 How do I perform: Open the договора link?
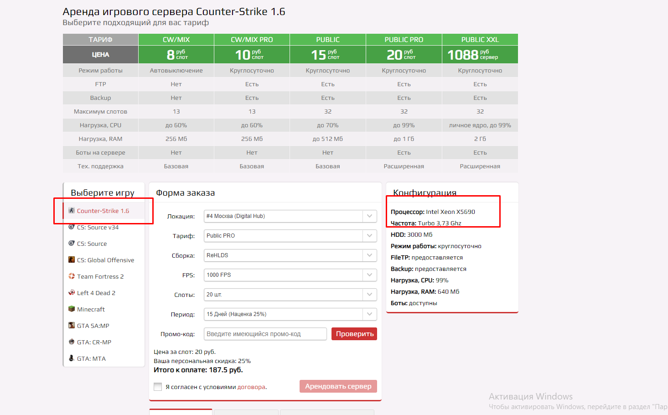point(251,387)
